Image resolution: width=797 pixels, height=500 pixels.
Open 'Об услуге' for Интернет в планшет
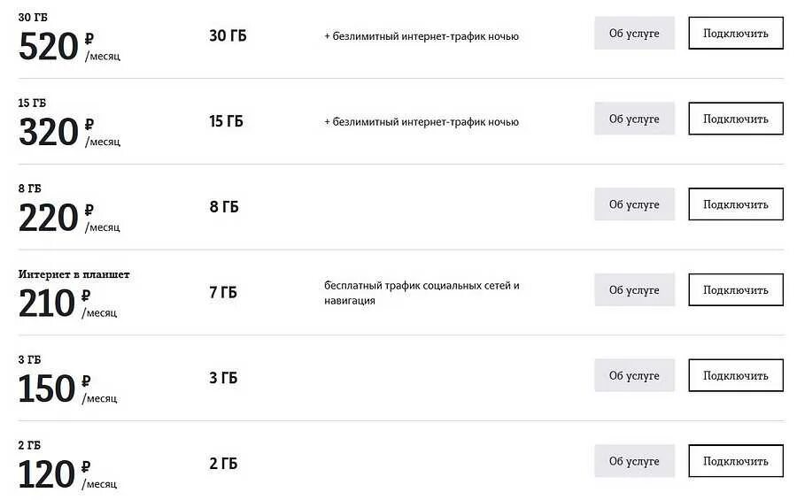[x=634, y=289]
